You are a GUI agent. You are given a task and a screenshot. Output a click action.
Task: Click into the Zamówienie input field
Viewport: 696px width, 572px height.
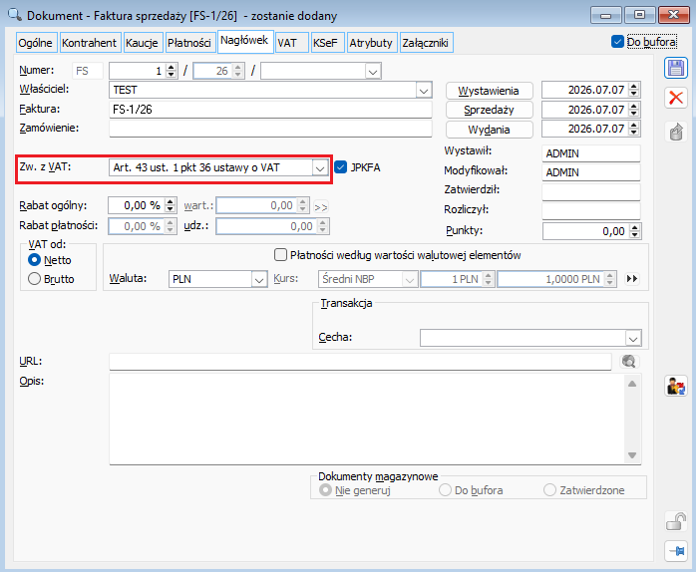270,129
